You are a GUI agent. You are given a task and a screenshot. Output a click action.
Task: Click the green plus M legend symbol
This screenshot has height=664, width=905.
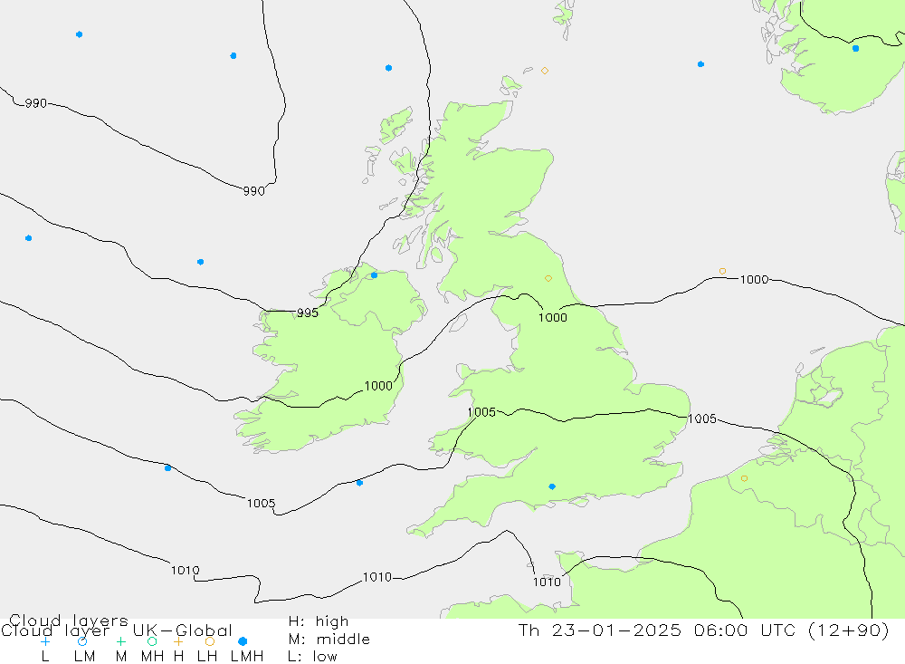click(x=120, y=641)
